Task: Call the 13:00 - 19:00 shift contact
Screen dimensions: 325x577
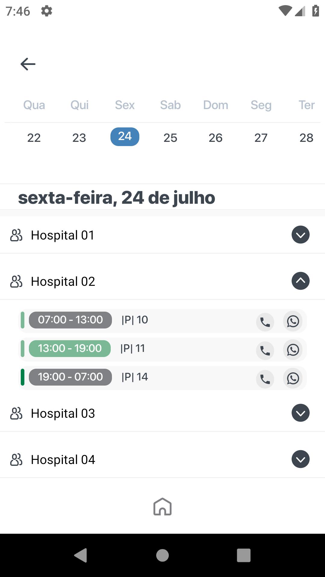Action: 265,351
